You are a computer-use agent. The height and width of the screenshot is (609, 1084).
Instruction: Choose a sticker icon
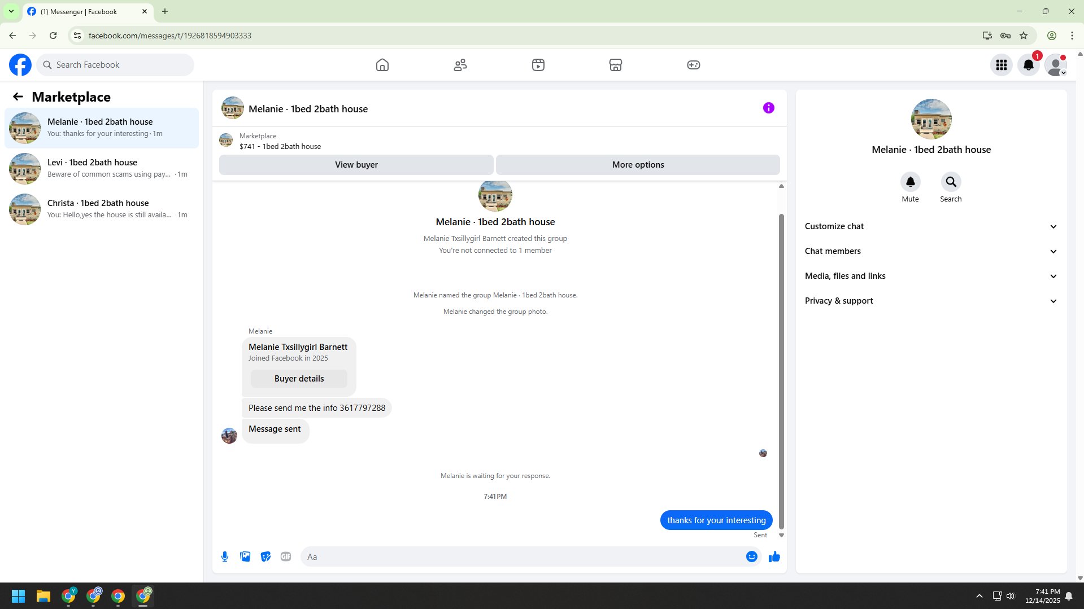coord(265,557)
